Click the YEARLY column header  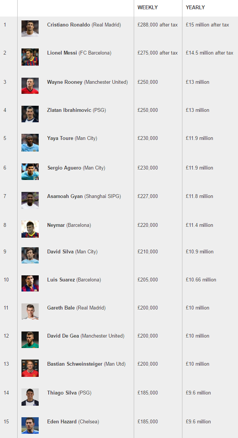coord(195,7)
